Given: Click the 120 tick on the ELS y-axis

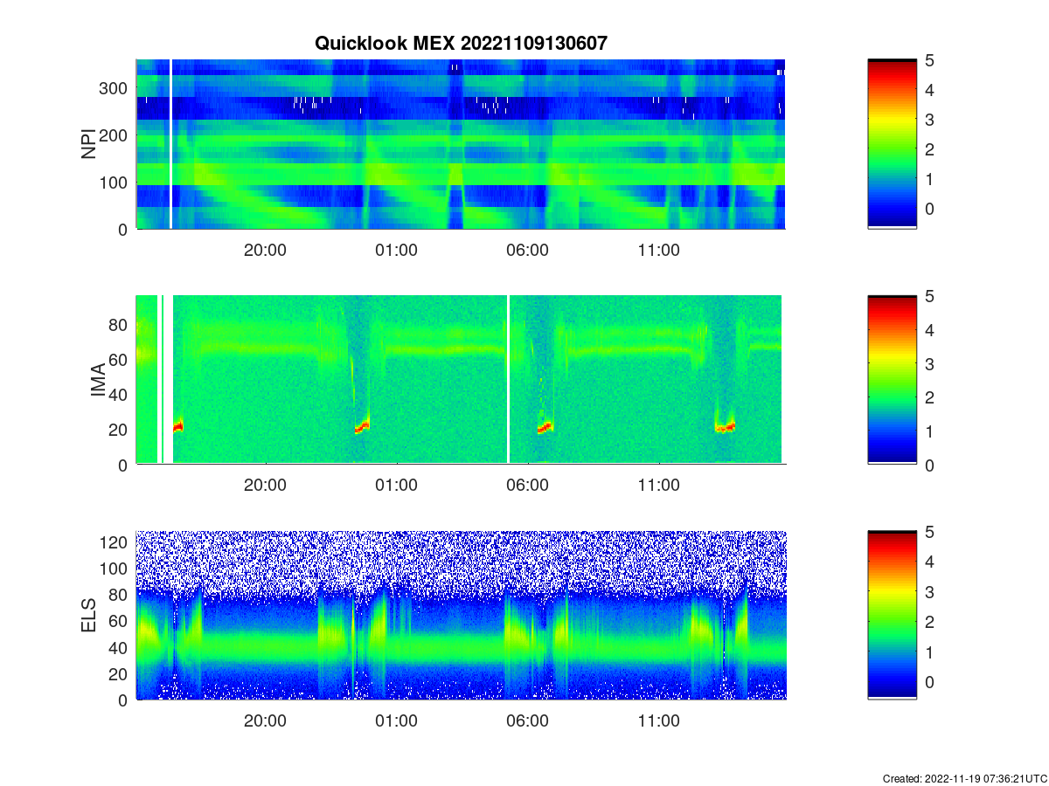Looking at the screenshot, I should pyautogui.click(x=115, y=541).
